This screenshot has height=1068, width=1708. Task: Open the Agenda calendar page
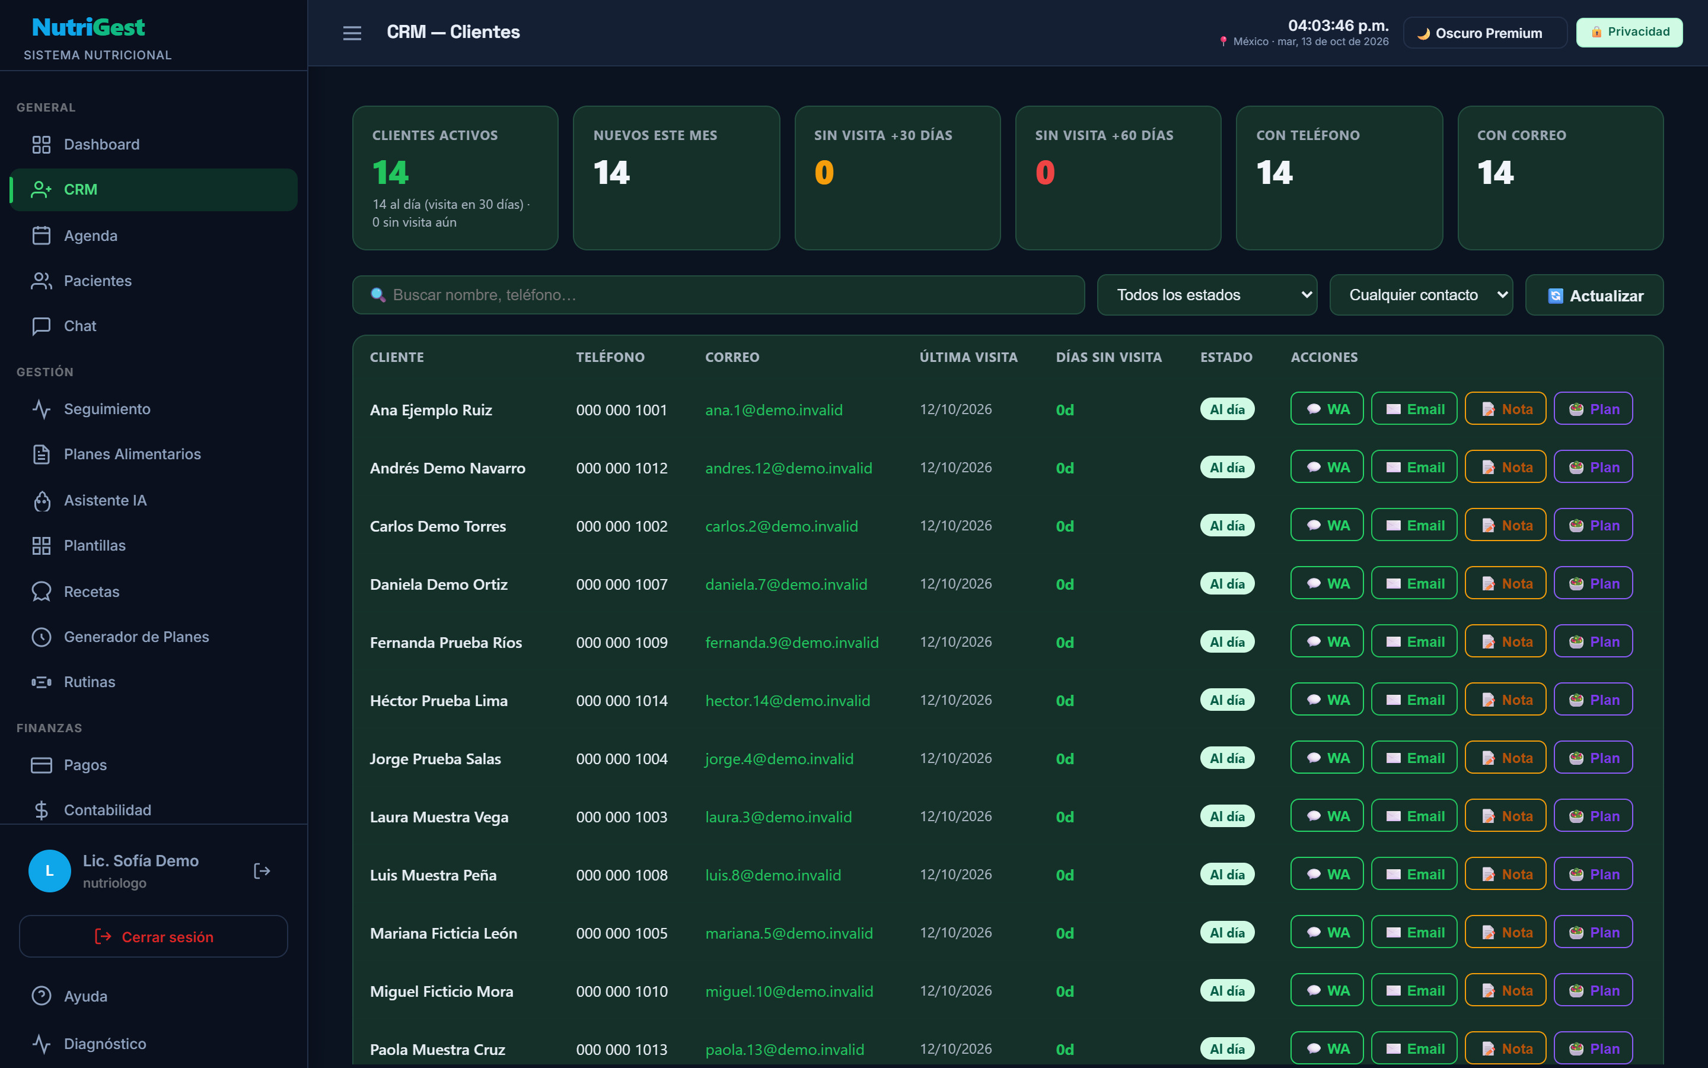click(153, 235)
